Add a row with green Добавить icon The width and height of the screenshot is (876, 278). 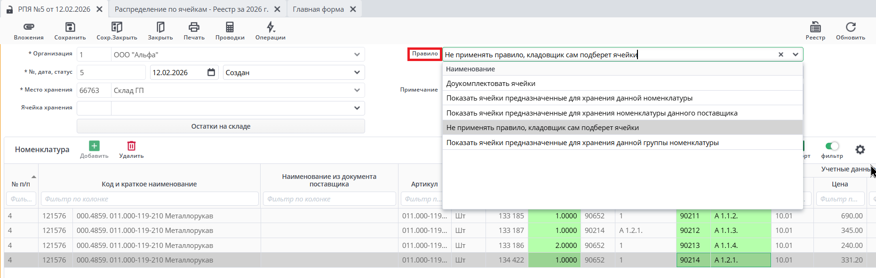tap(94, 146)
